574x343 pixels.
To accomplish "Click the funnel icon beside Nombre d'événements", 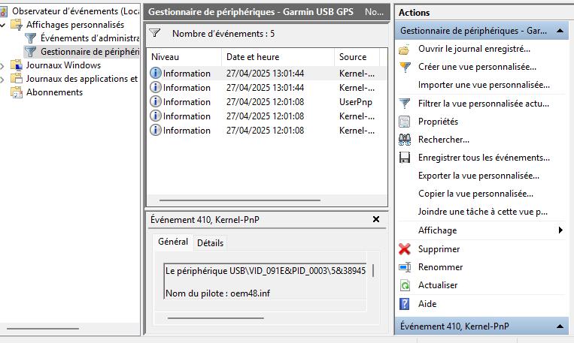I will click(155, 33).
